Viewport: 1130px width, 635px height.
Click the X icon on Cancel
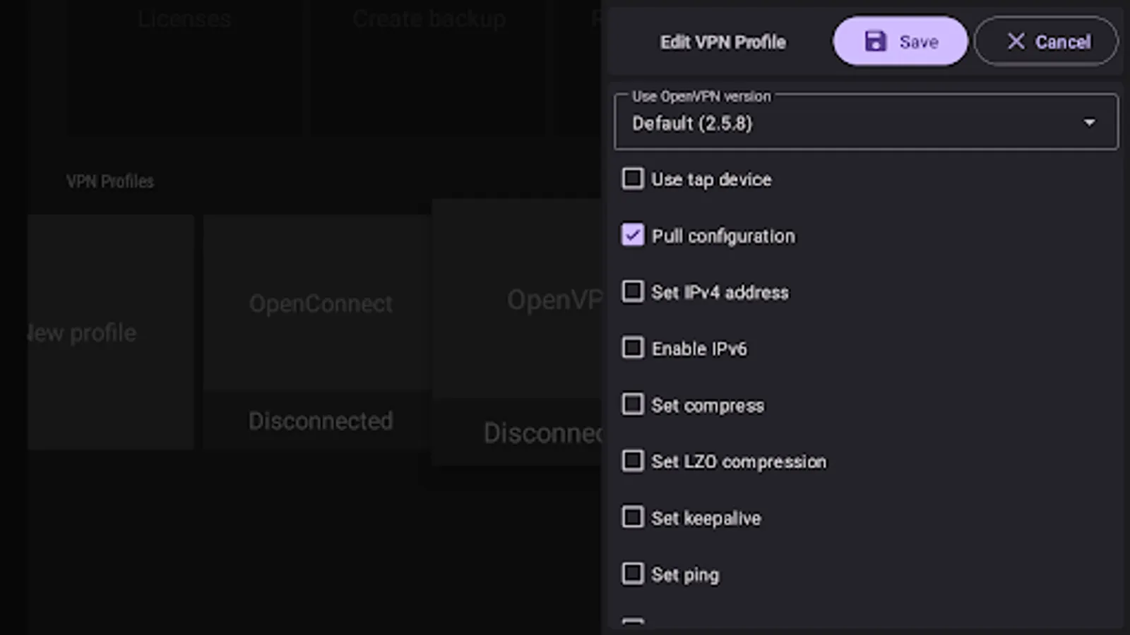[x=1016, y=42]
